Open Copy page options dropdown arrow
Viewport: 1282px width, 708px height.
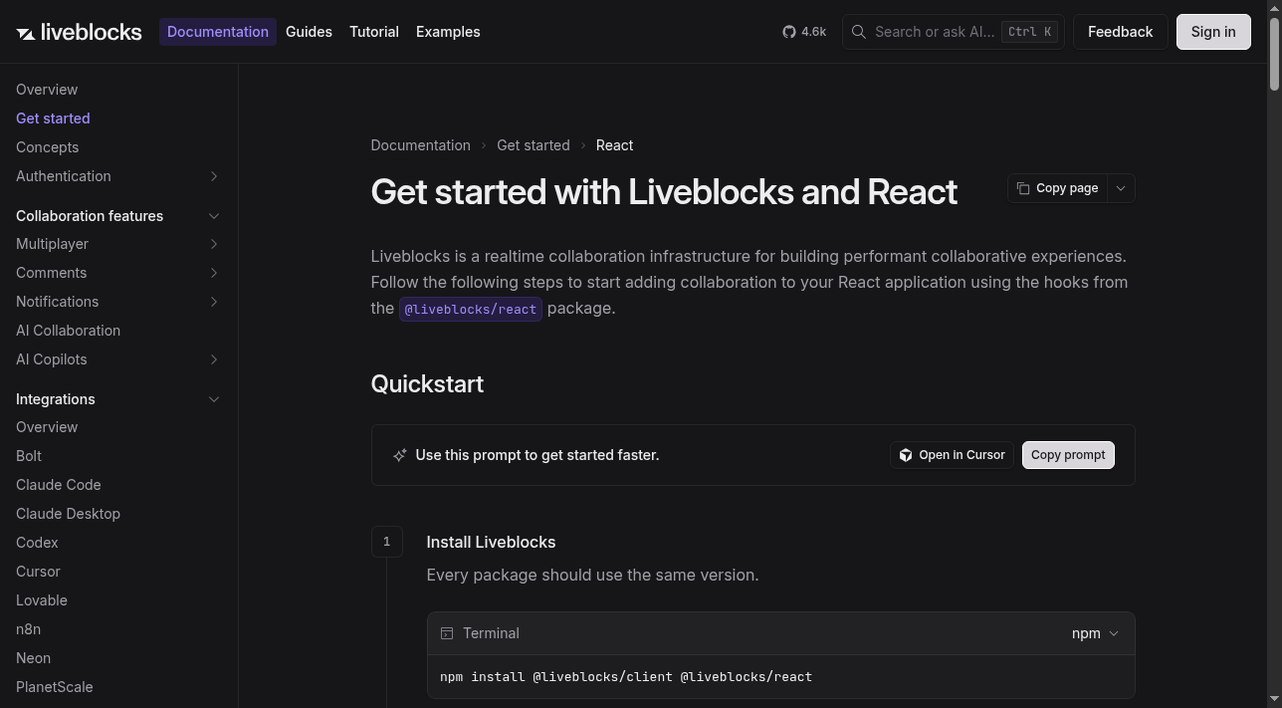click(1121, 188)
